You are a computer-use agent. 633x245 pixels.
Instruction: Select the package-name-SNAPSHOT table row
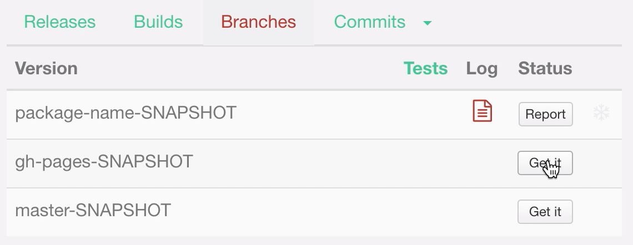333,114
